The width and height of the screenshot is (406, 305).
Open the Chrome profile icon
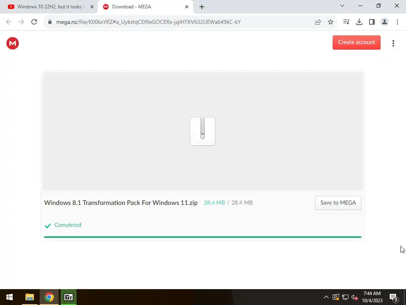pos(385,22)
